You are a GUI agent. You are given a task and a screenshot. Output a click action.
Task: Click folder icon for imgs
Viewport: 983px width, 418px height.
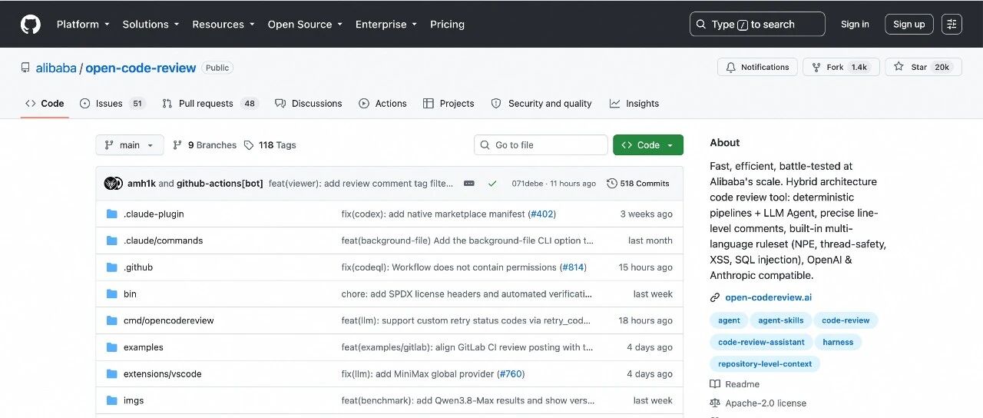pyautogui.click(x=111, y=400)
